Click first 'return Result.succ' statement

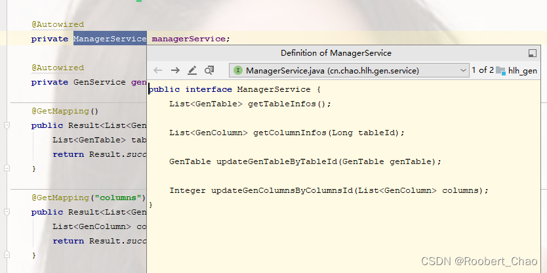click(100, 154)
